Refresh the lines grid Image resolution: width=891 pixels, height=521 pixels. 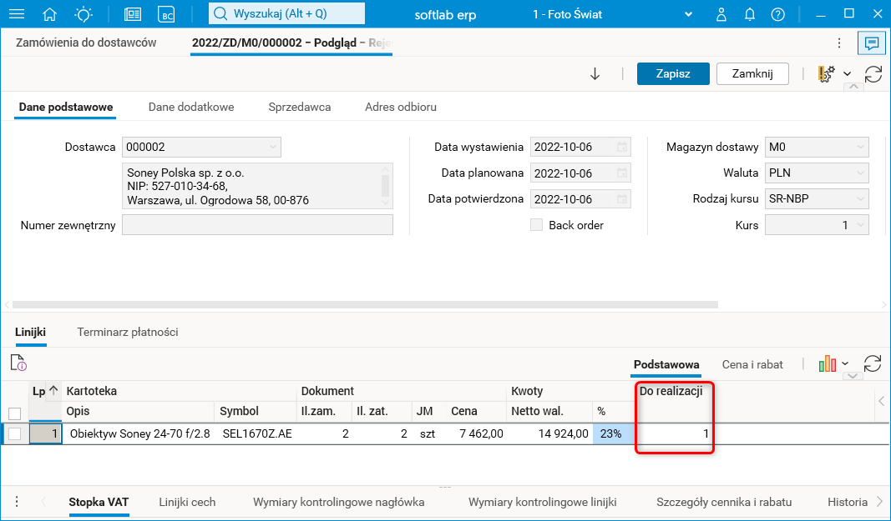tap(873, 364)
